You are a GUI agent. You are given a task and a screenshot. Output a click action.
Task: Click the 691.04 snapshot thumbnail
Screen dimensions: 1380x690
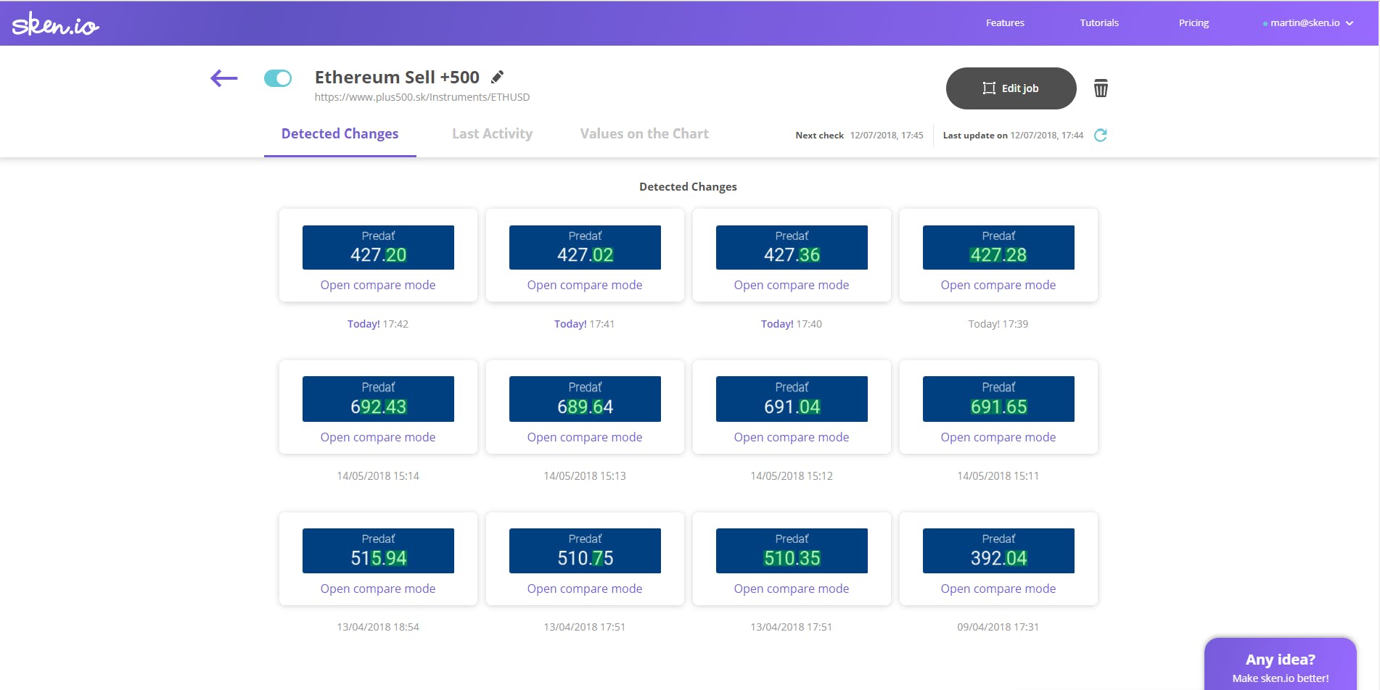(x=792, y=399)
